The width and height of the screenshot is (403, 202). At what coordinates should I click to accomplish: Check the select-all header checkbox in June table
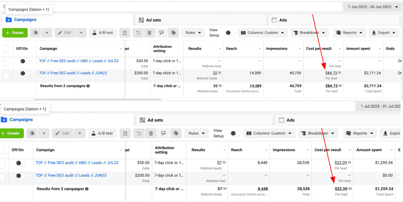coord(7,49)
